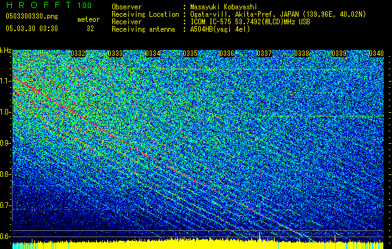This screenshot has height=249, width=392.
Task: Select the A504HB(yagi 4el) antenna text
Action: click(x=220, y=29)
